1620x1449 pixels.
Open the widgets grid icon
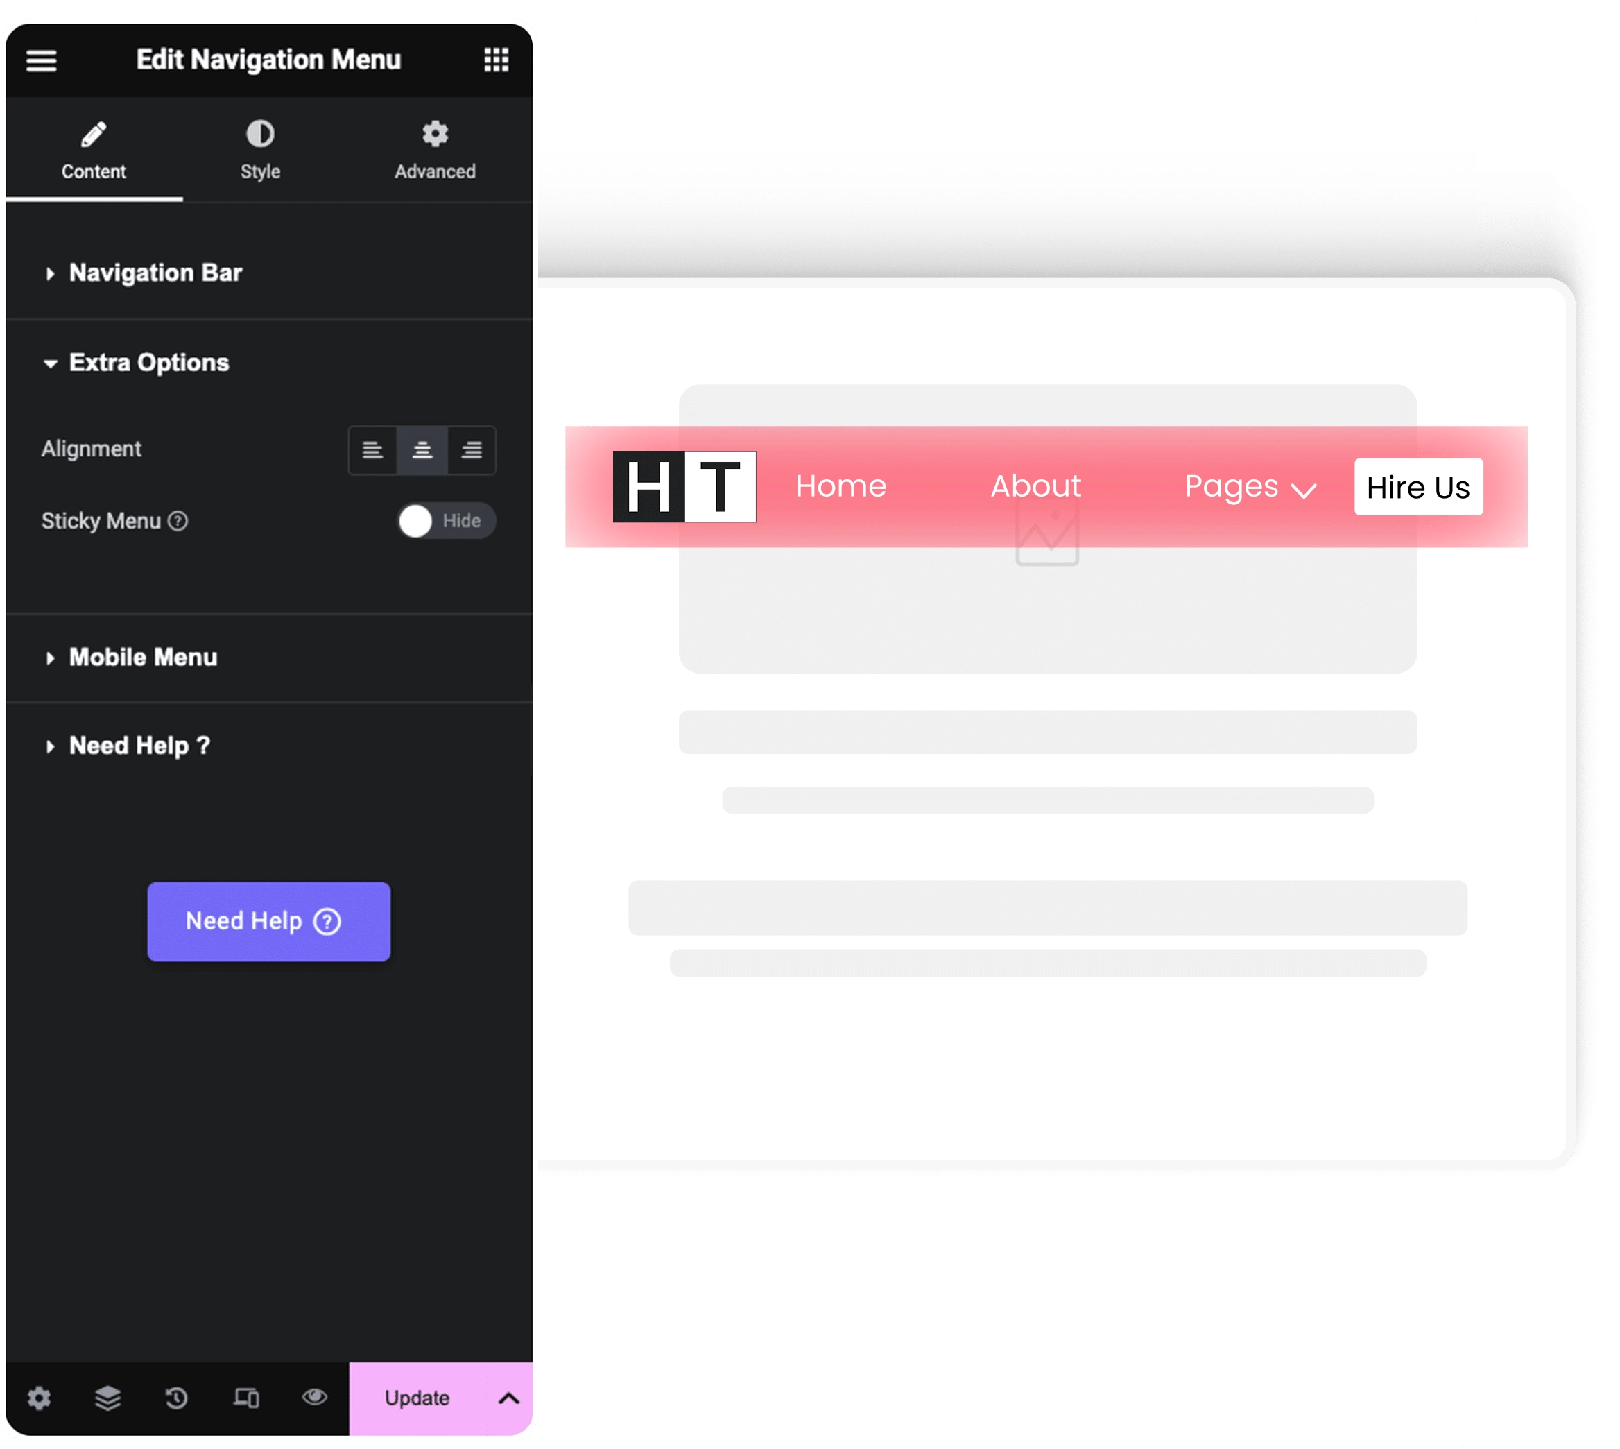pos(496,60)
